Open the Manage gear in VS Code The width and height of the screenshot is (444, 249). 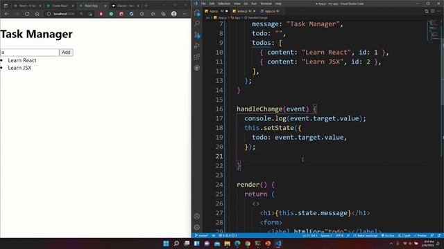click(x=197, y=228)
